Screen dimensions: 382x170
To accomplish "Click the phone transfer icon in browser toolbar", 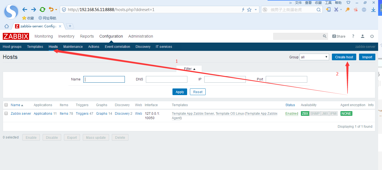I will click(x=328, y=10).
